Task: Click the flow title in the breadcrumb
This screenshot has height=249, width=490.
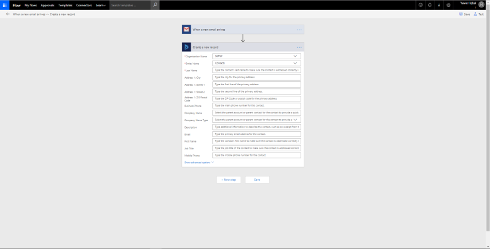Action: coord(44,14)
